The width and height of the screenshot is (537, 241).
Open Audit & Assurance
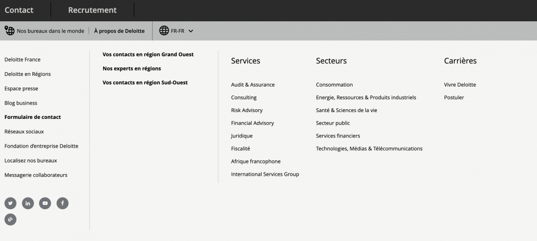253,85
